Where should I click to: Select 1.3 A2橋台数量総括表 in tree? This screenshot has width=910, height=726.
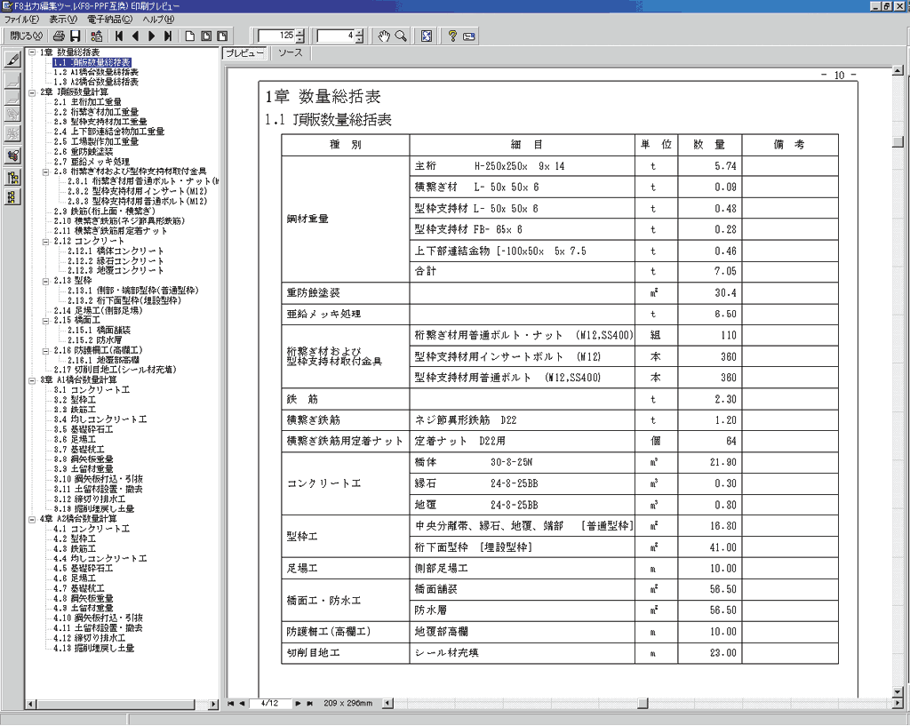pyautogui.click(x=96, y=82)
